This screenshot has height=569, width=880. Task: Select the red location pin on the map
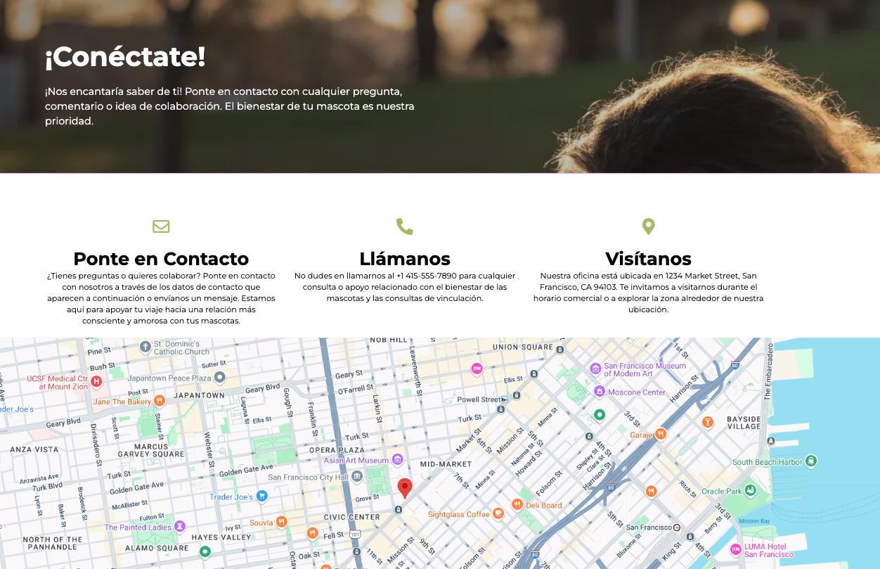(x=405, y=487)
